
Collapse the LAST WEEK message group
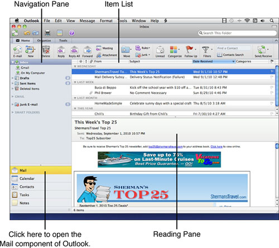click(x=75, y=82)
